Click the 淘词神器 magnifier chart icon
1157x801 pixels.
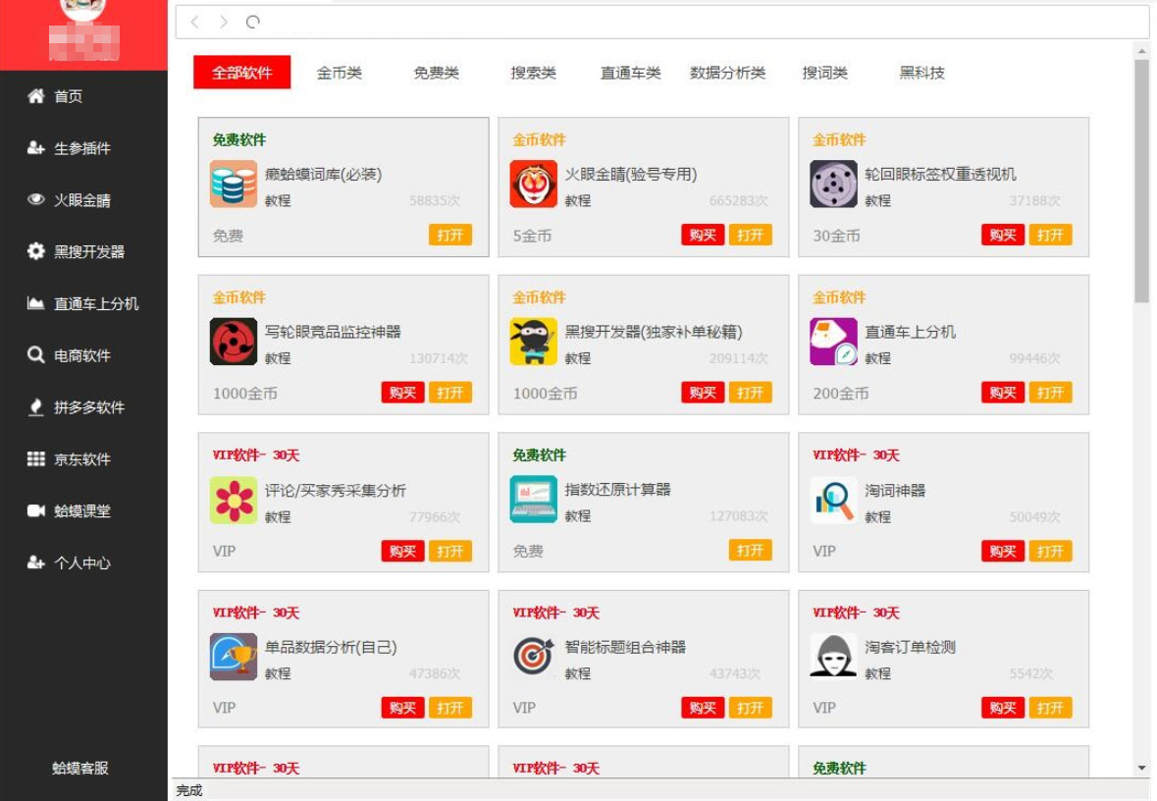(834, 500)
